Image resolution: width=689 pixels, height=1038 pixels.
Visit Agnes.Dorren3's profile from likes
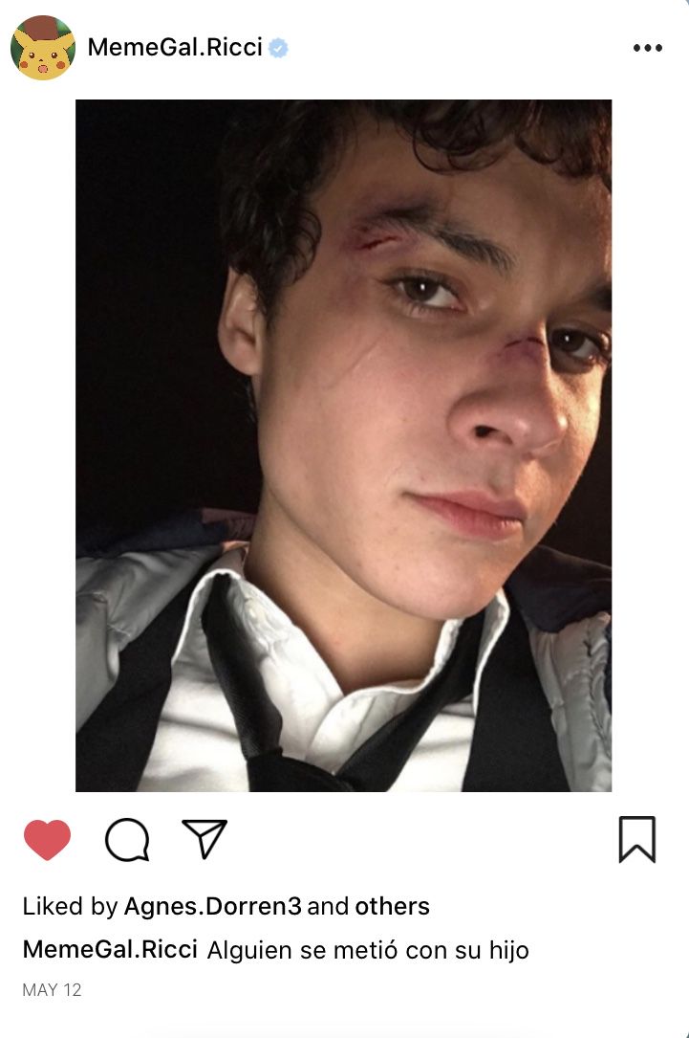point(213,906)
